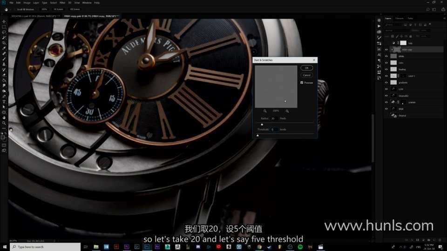Select the Zoom tool in toolbar
This screenshot has width=447, height=251.
[4, 123]
